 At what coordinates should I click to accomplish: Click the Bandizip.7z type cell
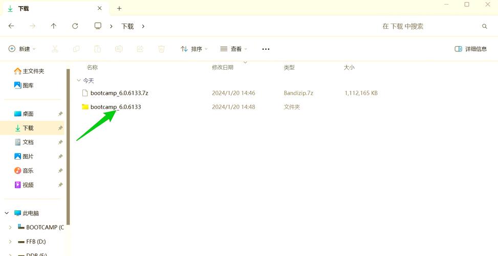(298, 93)
